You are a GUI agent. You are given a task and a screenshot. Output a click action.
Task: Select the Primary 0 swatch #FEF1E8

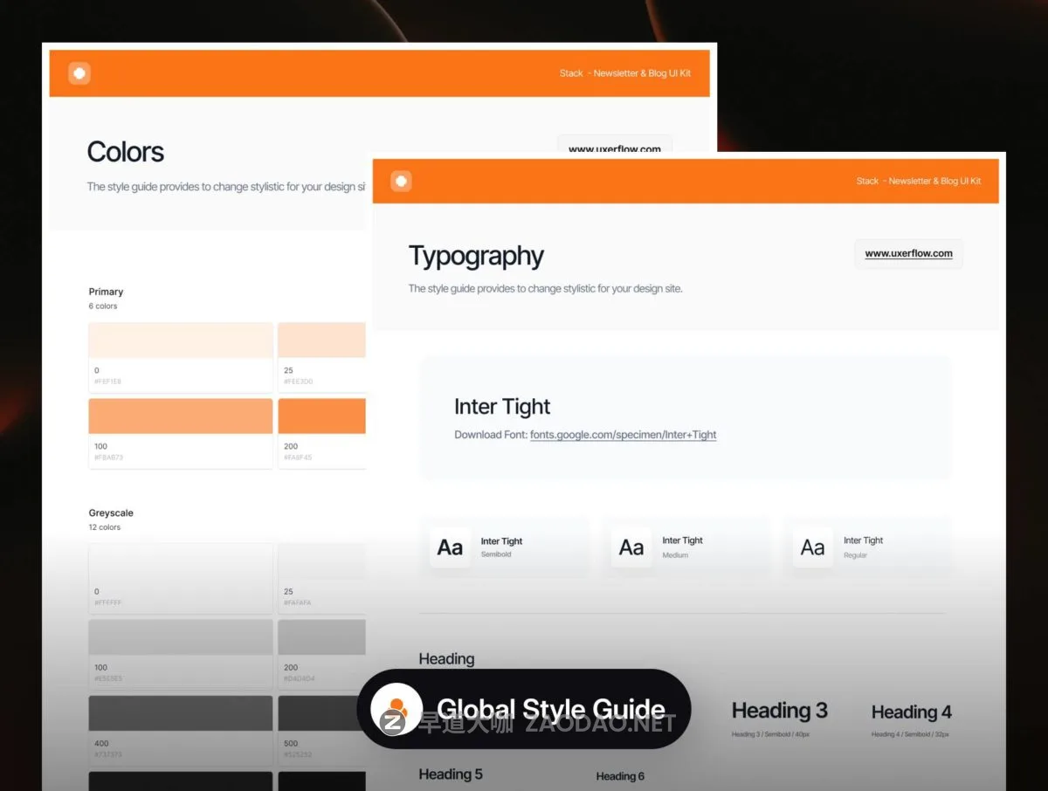pyautogui.click(x=181, y=340)
